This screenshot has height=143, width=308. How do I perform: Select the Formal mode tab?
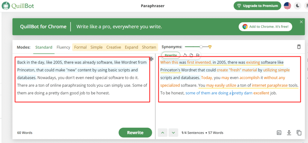pyautogui.click(x=80, y=47)
